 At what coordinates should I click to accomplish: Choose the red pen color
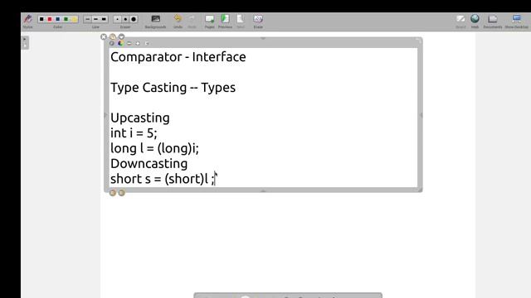pos(50,19)
